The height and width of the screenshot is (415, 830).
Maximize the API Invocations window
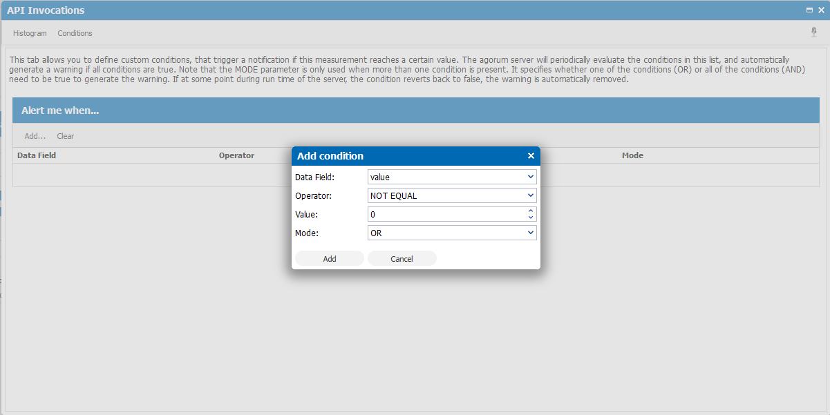(809, 10)
